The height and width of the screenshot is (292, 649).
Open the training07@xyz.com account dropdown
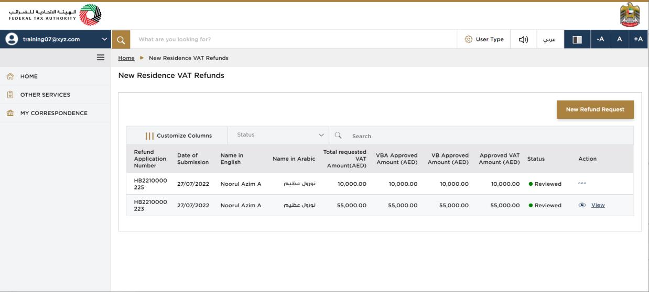[56, 39]
